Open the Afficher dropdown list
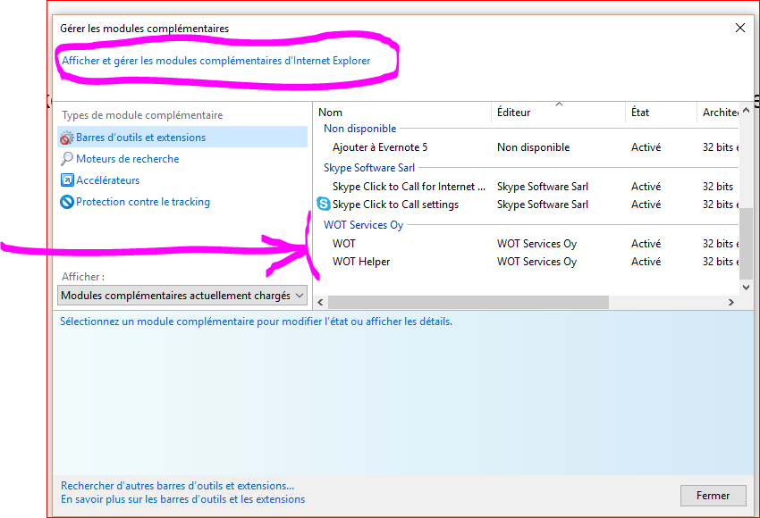 182,296
